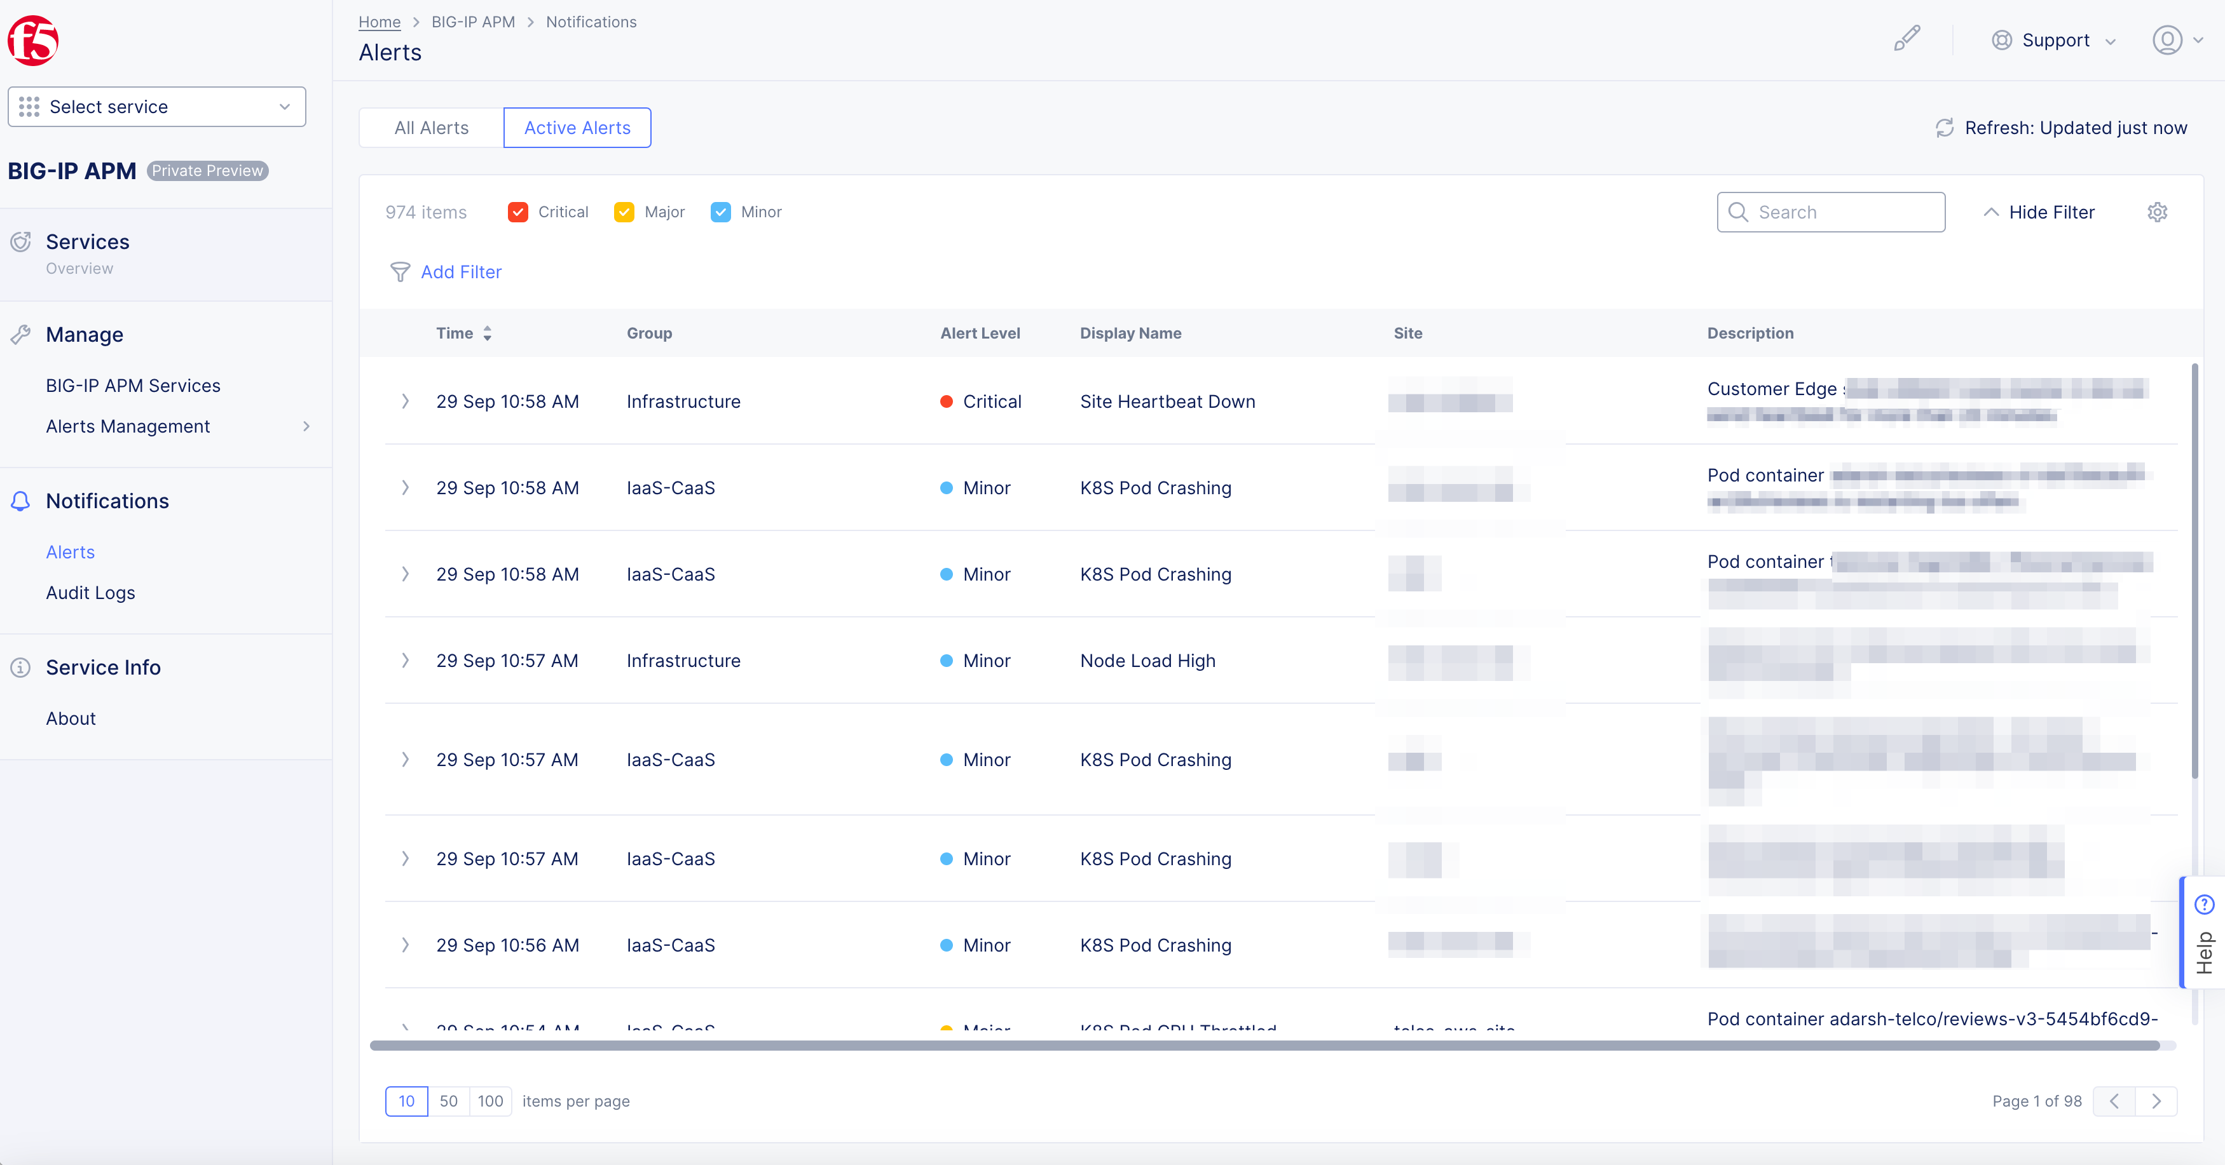Click the grid dots icon in Select service
The image size is (2225, 1165).
pyautogui.click(x=29, y=107)
